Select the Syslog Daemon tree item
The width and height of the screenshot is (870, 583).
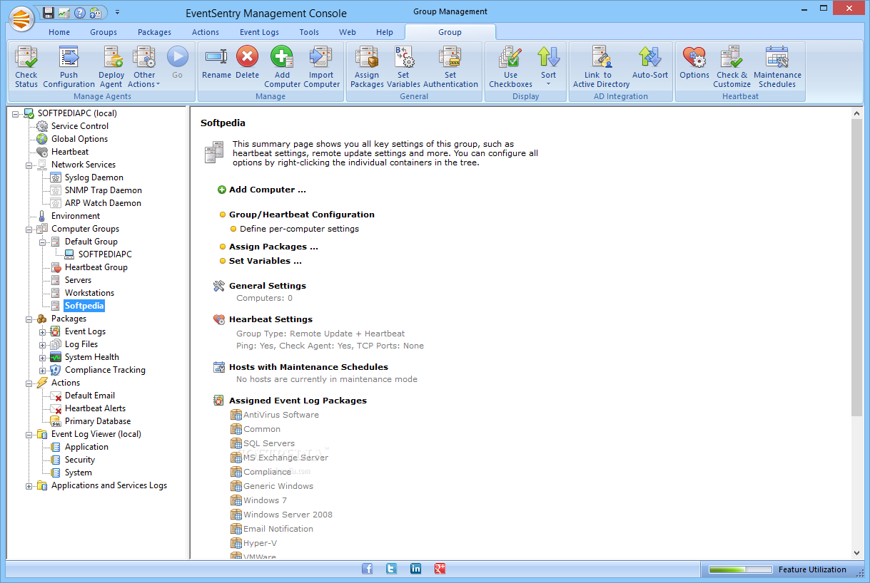click(x=94, y=177)
